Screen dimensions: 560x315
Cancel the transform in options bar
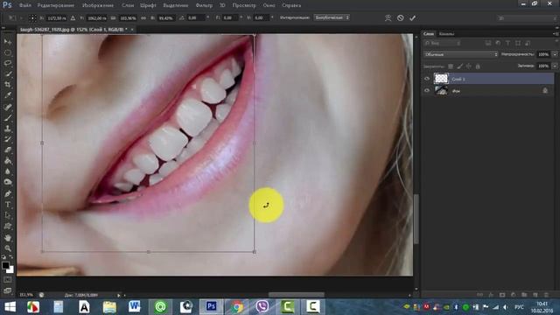coord(401,17)
